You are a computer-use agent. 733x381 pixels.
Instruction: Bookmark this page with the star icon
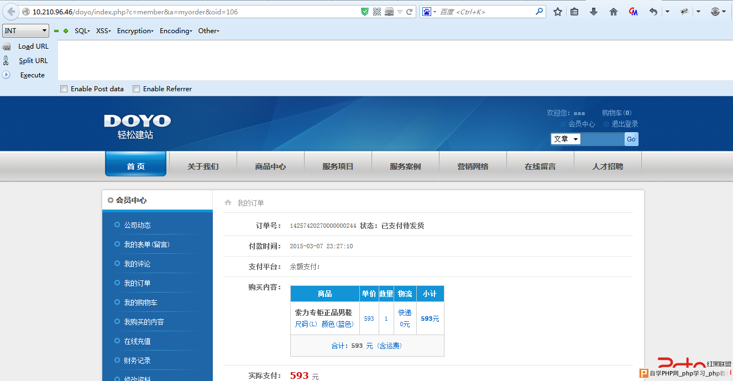point(558,12)
